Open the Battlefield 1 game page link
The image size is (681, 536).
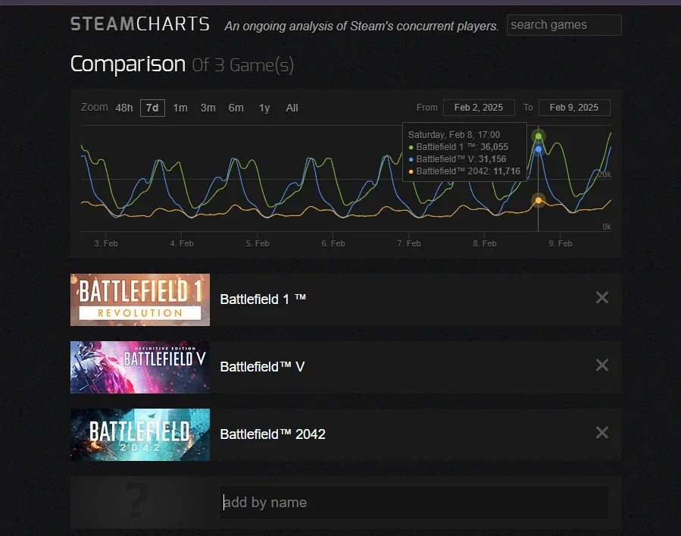click(263, 299)
